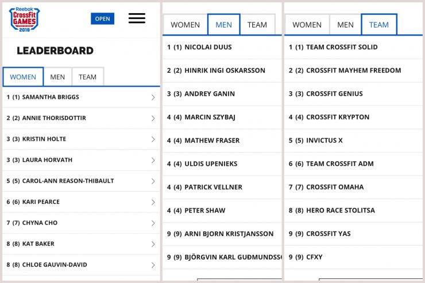425x283 pixels.
Task: Select the highlighted MEN tab in middle panel
Action: coord(223,25)
